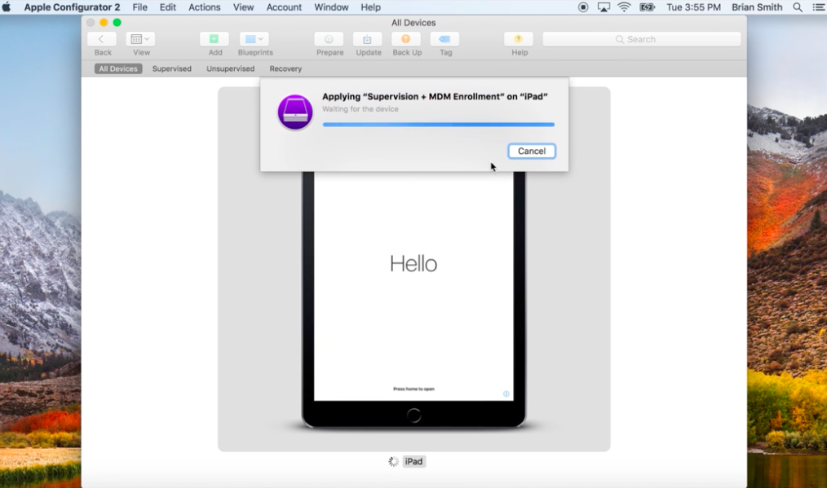
Task: Click the Help question mark icon
Action: point(519,39)
